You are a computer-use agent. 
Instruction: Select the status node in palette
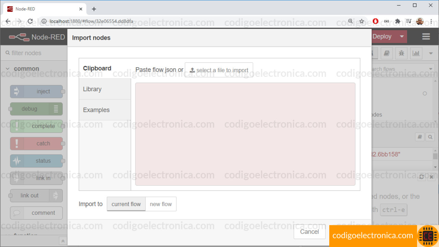(x=36, y=161)
